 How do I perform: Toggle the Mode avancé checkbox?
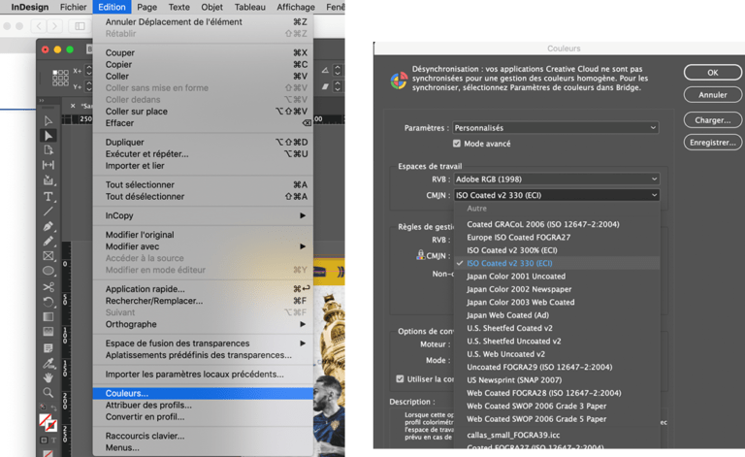click(457, 144)
